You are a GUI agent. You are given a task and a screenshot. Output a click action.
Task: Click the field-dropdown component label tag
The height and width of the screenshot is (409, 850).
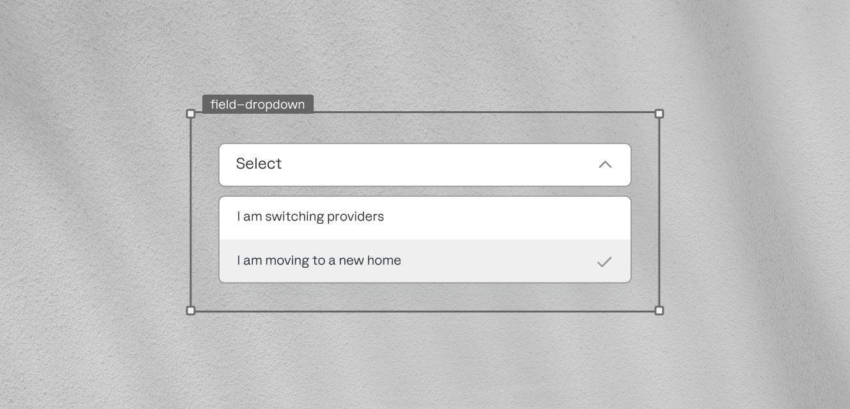pyautogui.click(x=257, y=104)
